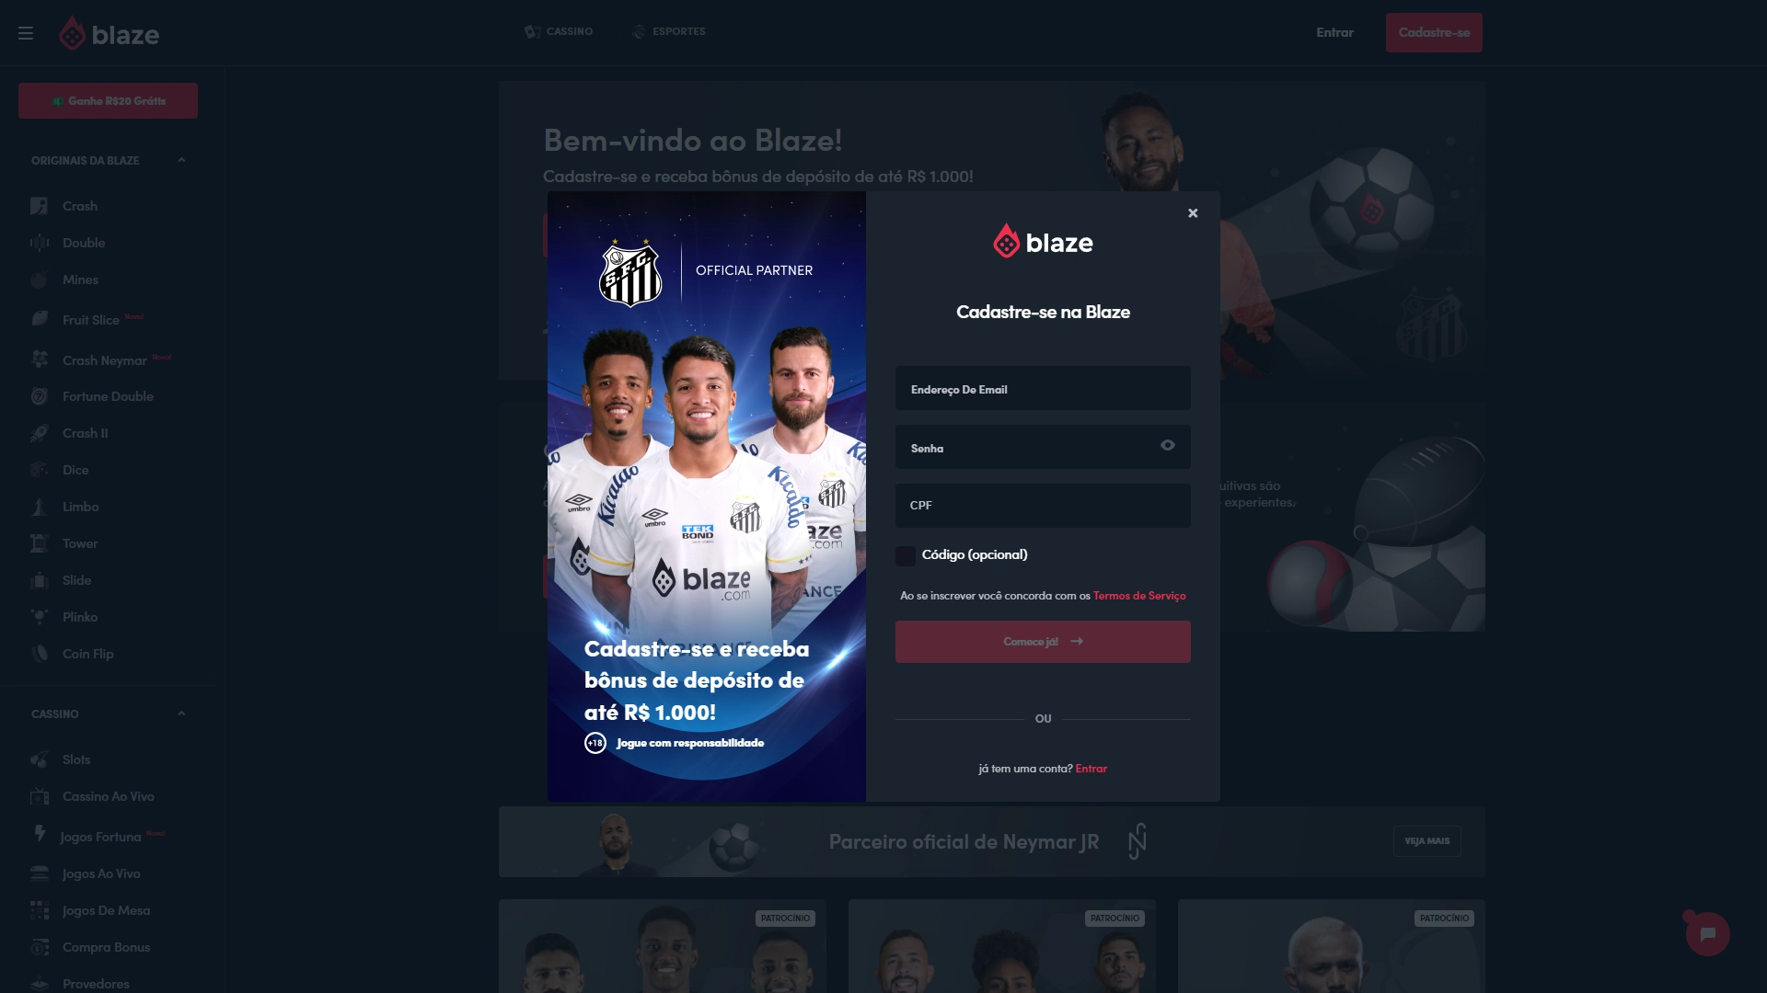Screen dimensions: 1767x993
Task: Collapse the Cassino section
Action: pos(180,713)
